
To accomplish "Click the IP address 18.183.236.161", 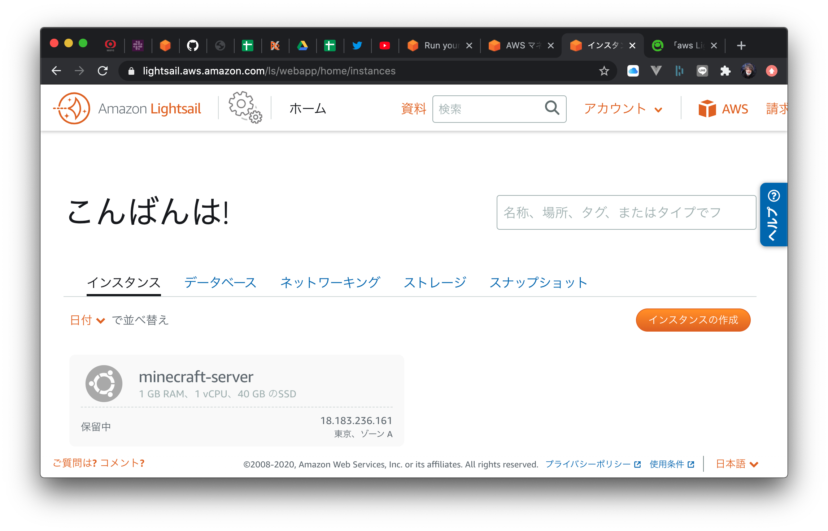I will tap(356, 420).
